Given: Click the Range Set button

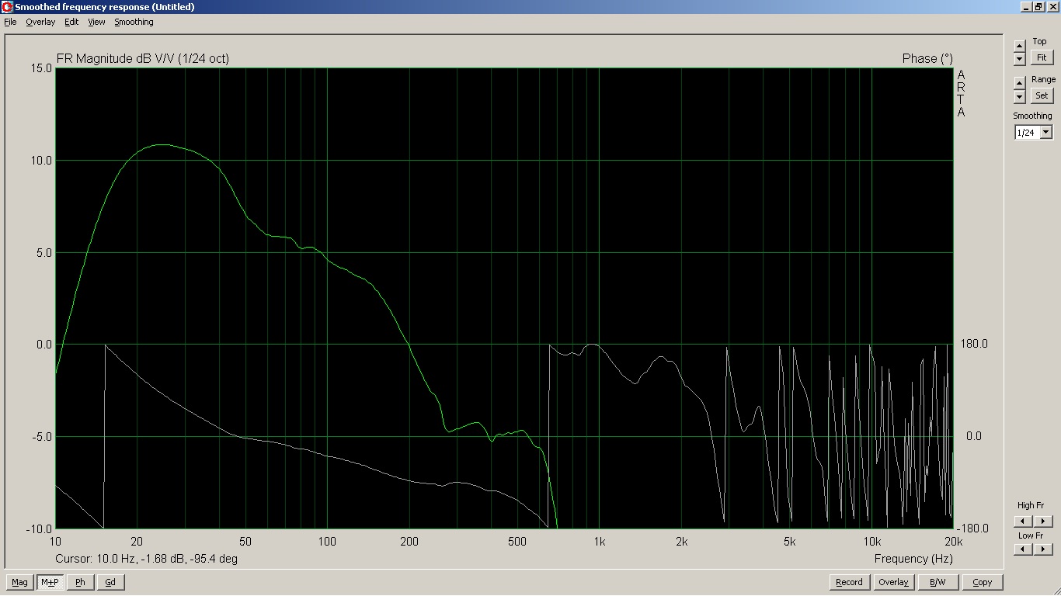Looking at the screenshot, I should 1042,95.
